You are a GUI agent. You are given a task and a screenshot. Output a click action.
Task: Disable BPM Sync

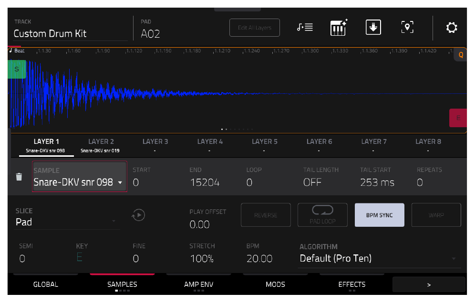(379, 215)
